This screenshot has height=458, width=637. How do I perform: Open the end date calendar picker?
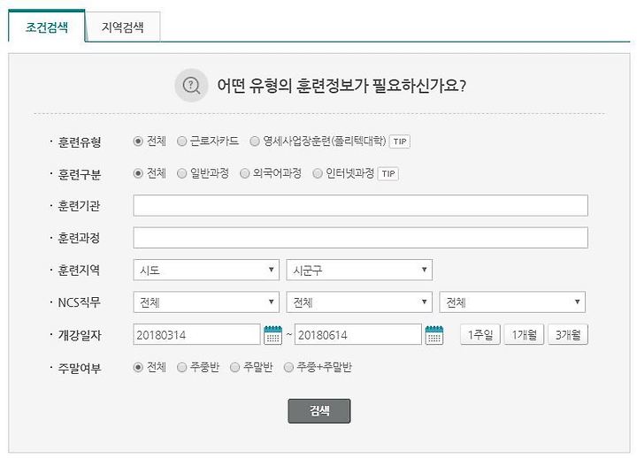(x=434, y=334)
